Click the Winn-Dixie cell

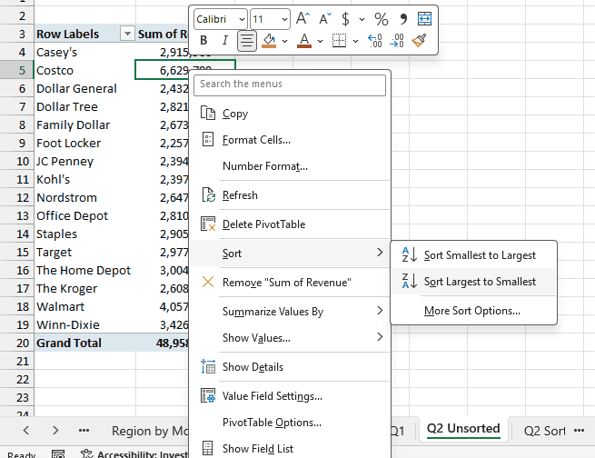click(x=84, y=324)
